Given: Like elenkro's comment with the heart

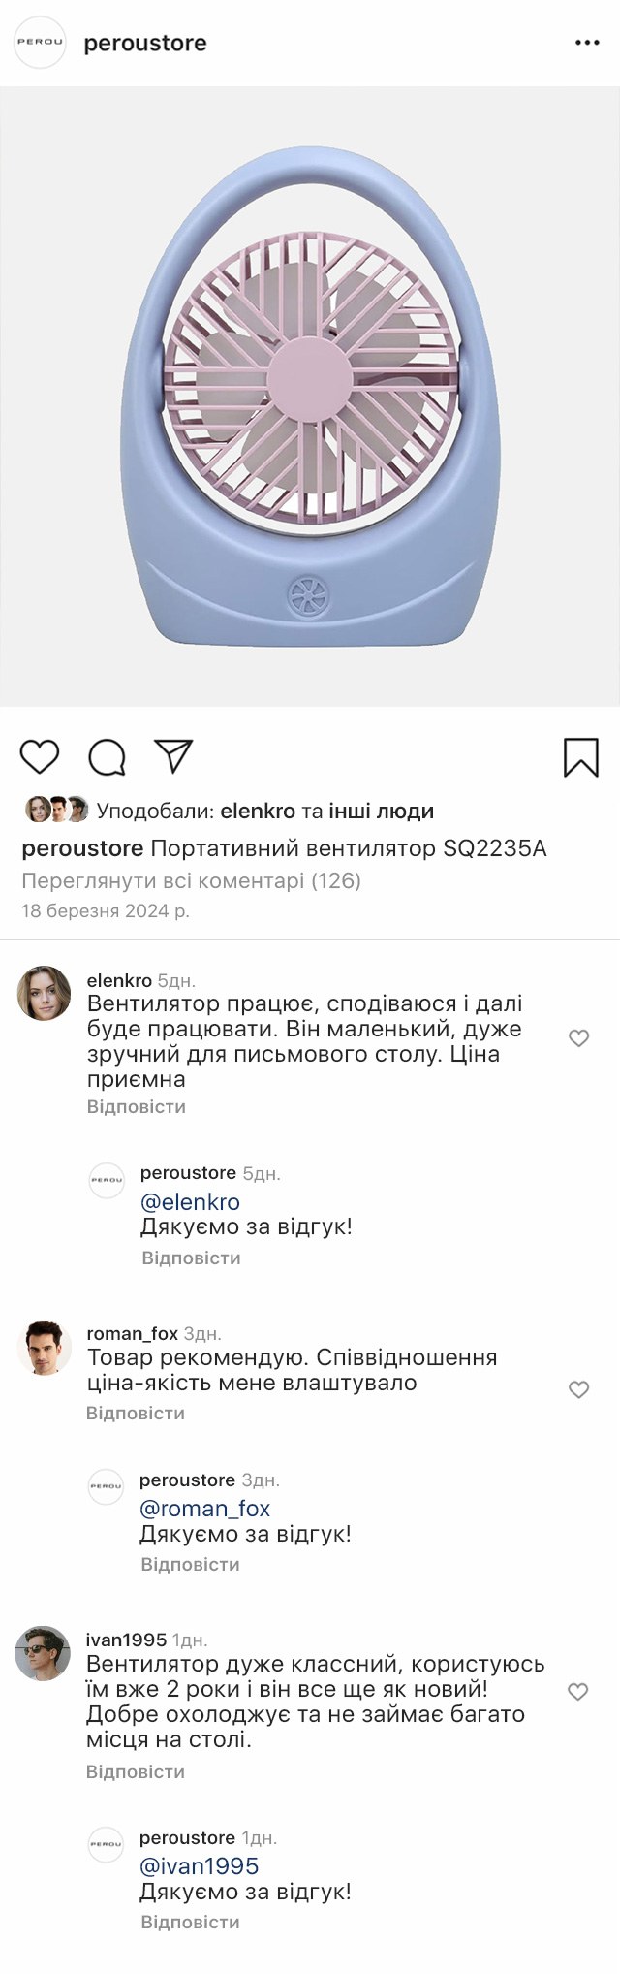Looking at the screenshot, I should [578, 1038].
